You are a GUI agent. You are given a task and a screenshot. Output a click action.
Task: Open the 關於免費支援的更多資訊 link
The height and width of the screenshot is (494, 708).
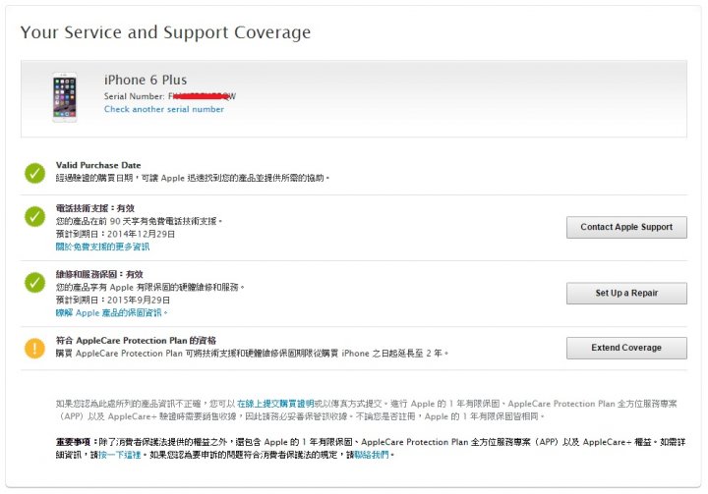(102, 247)
